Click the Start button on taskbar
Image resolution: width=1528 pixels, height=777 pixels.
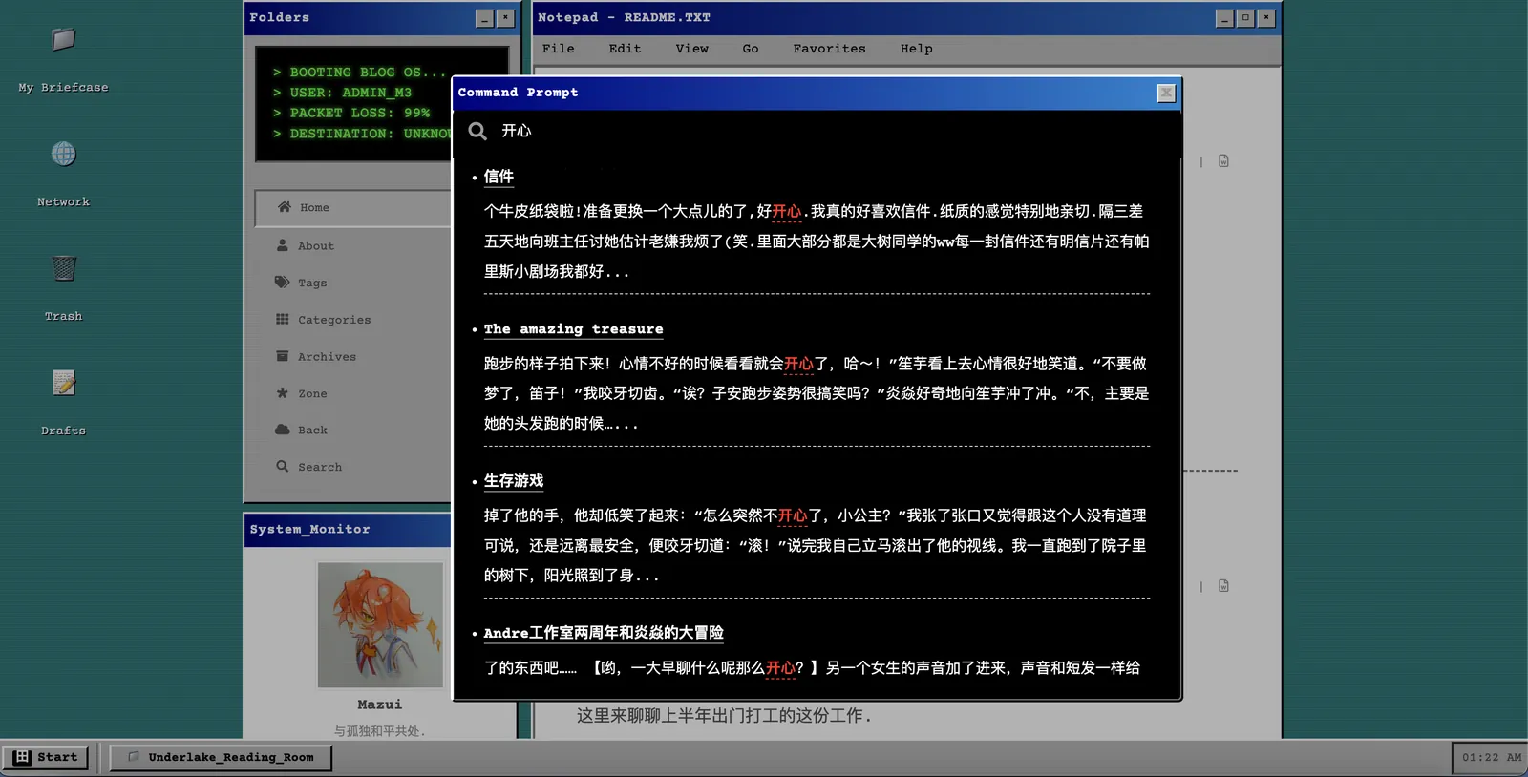click(46, 757)
